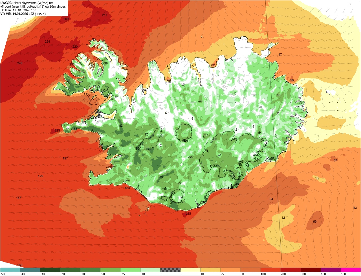The height and width of the screenshot is (276, 361).
Task: Click the legend scale label -500
Action: tap(3, 274)
